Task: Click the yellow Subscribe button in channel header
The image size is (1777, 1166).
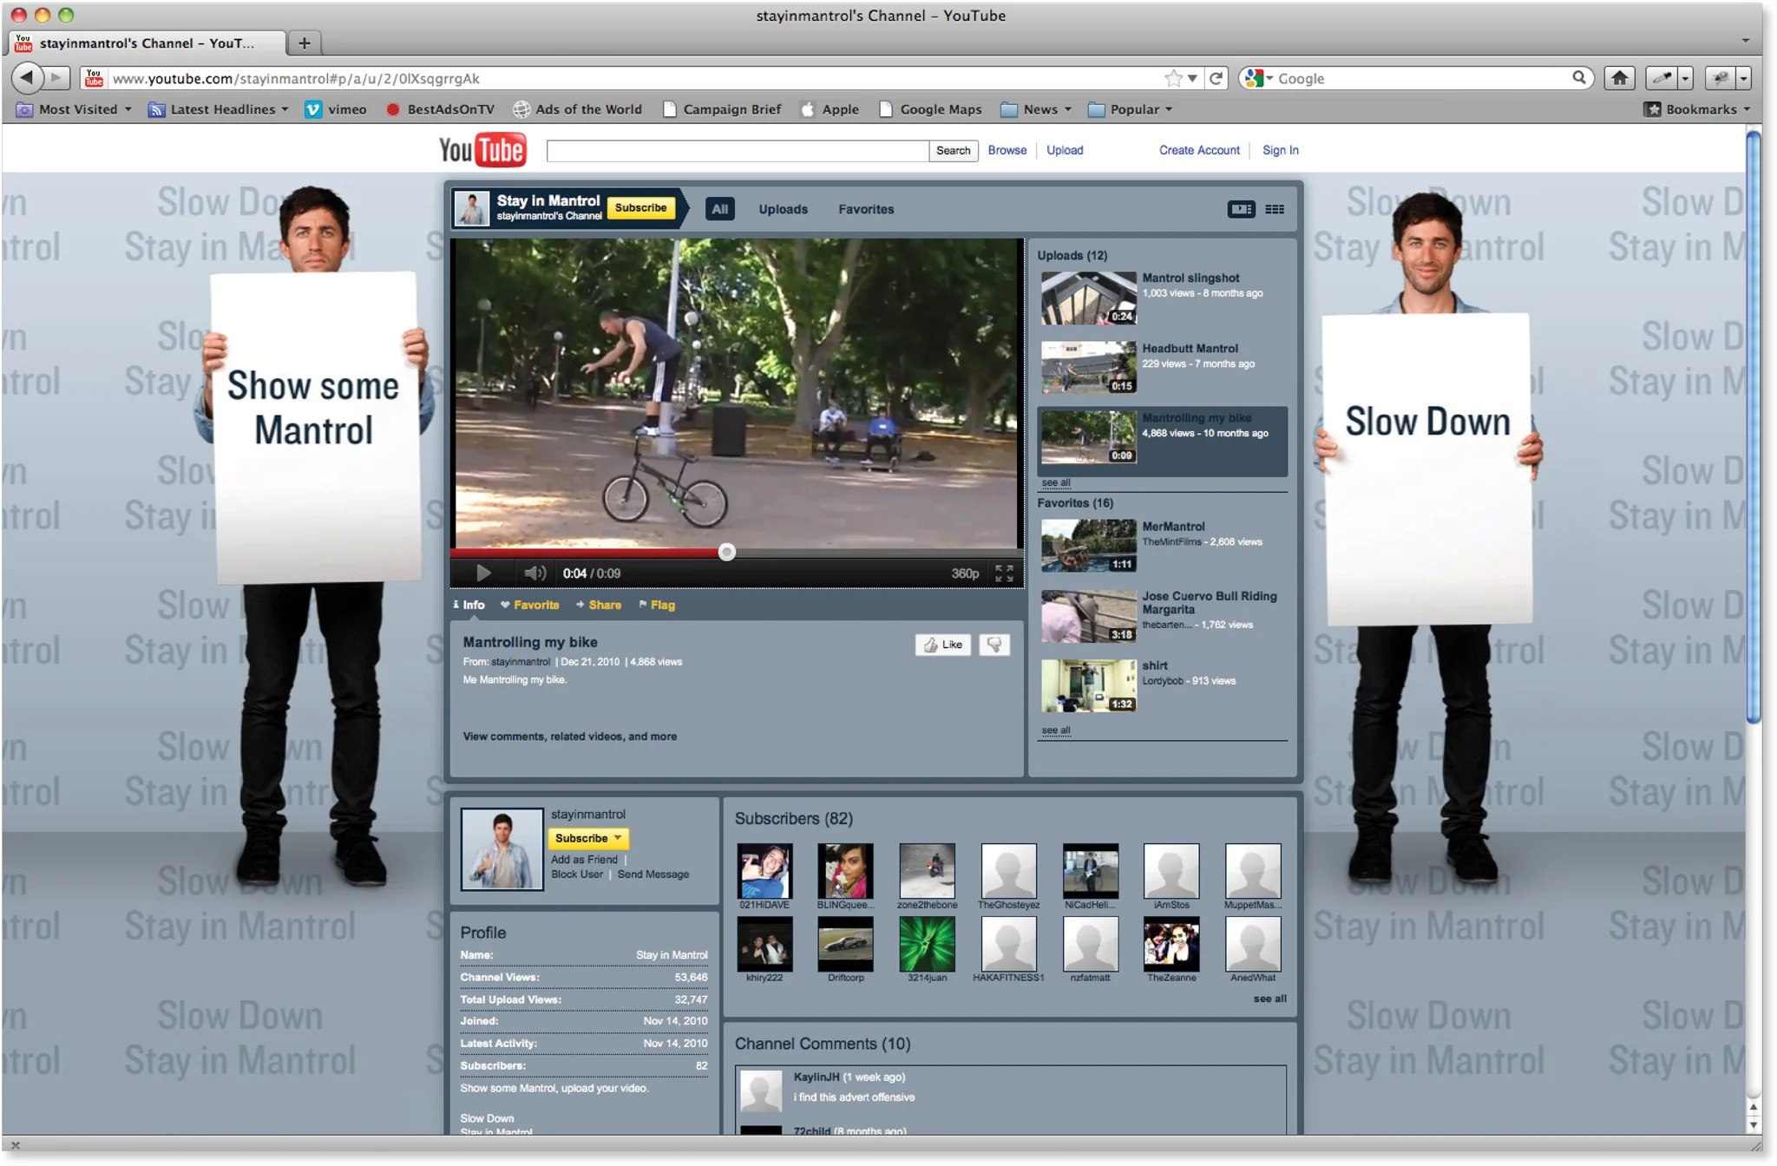Action: point(640,207)
